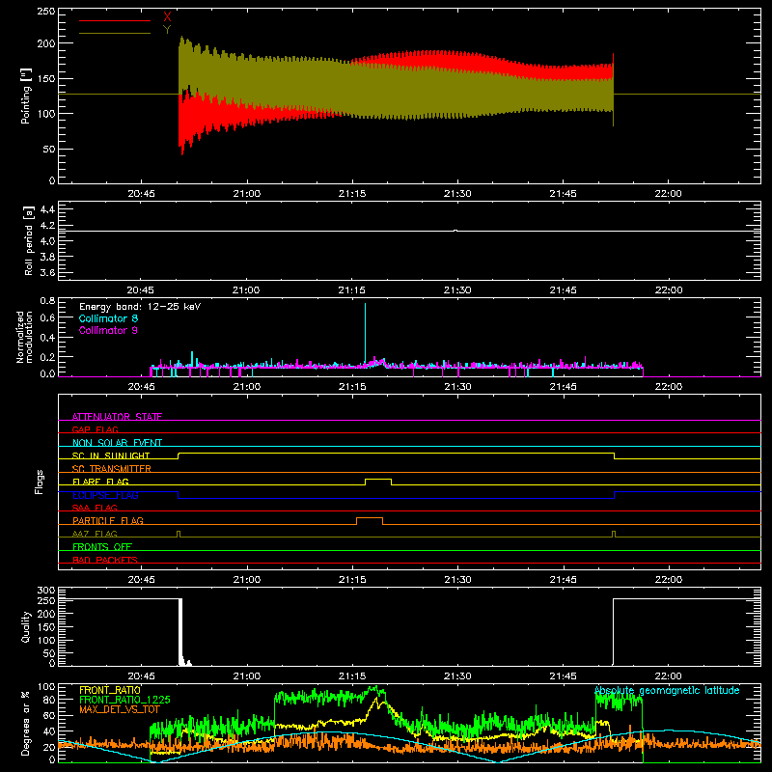
Task: Click the 'Flags' vertical axis title
Action: pos(40,482)
